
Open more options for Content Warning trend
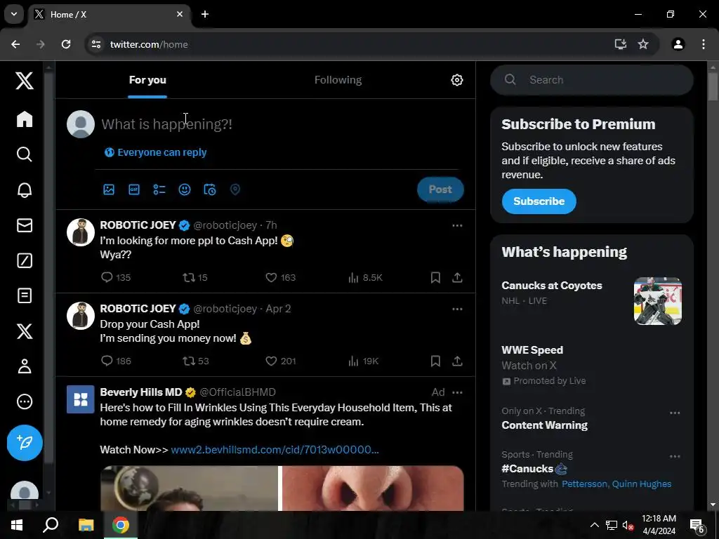675,413
